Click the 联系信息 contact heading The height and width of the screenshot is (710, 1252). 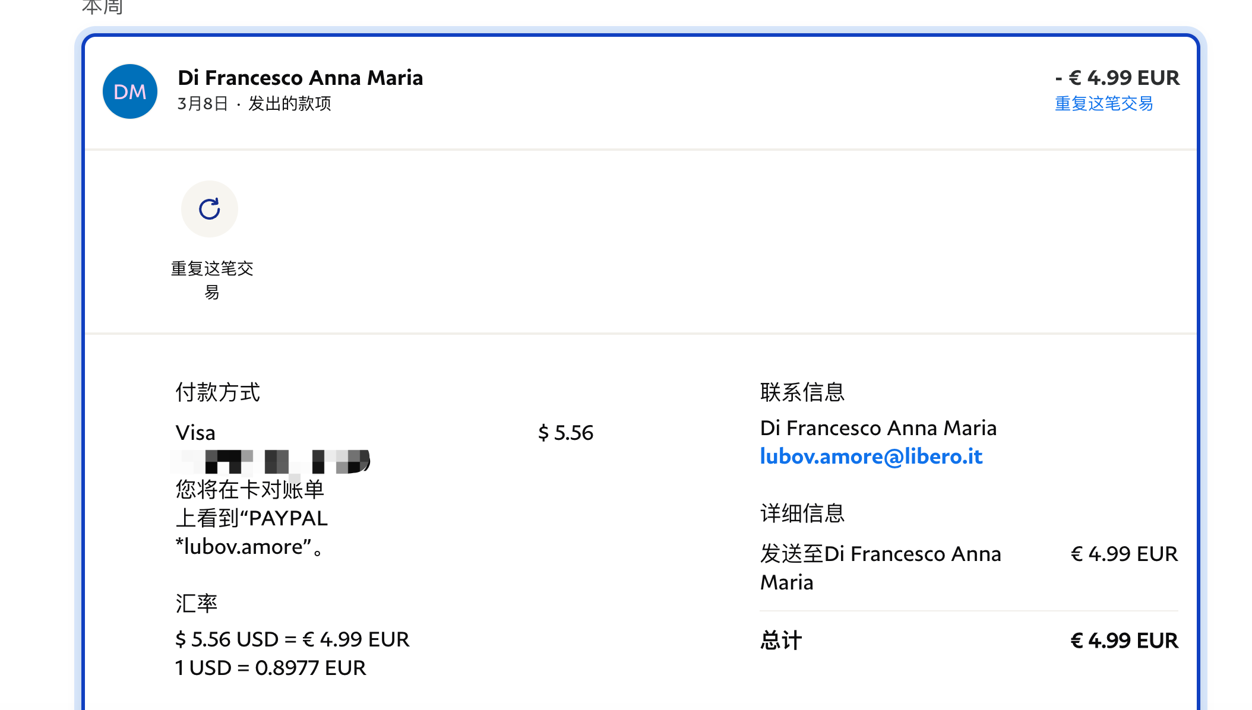(802, 392)
